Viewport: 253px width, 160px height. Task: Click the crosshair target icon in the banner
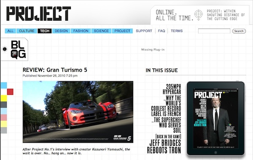tap(199, 14)
